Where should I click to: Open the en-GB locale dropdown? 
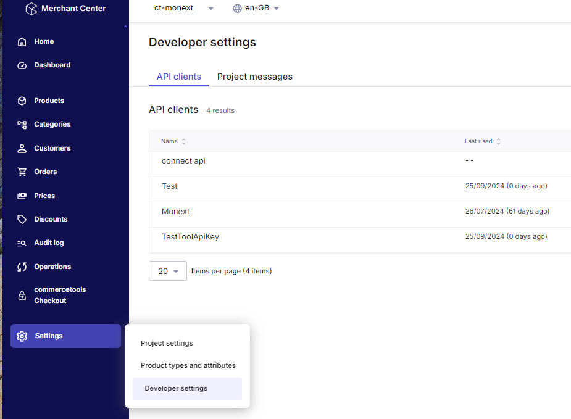point(256,8)
